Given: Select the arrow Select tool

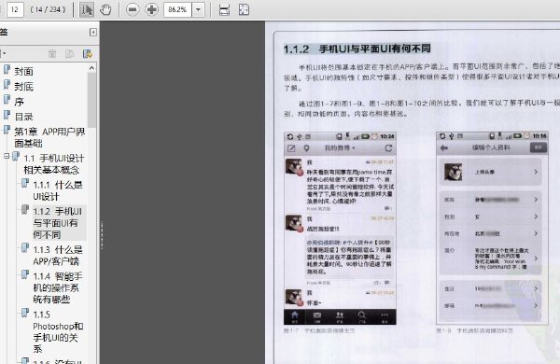Looking at the screenshot, I should (87, 9).
